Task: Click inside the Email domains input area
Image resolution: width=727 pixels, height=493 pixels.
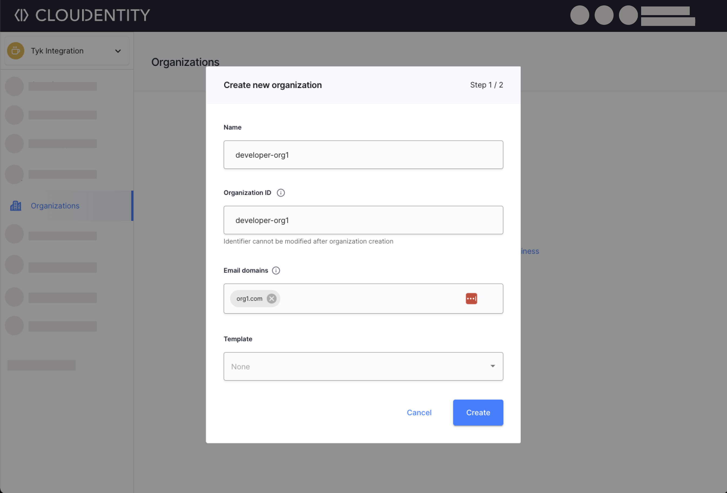Action: [369, 298]
